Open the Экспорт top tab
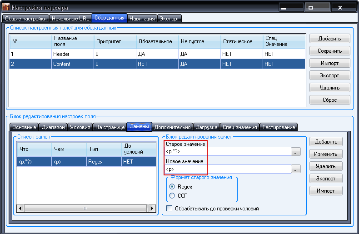Screen dimensions: 359x234 (x=170, y=19)
